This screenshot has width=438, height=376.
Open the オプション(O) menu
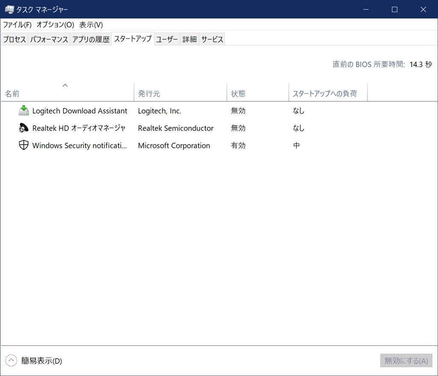coord(55,25)
